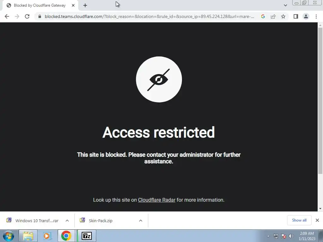Screen dimensions: 323x242
Task: Click the Google icon in address bar
Action: pyautogui.click(x=263, y=16)
